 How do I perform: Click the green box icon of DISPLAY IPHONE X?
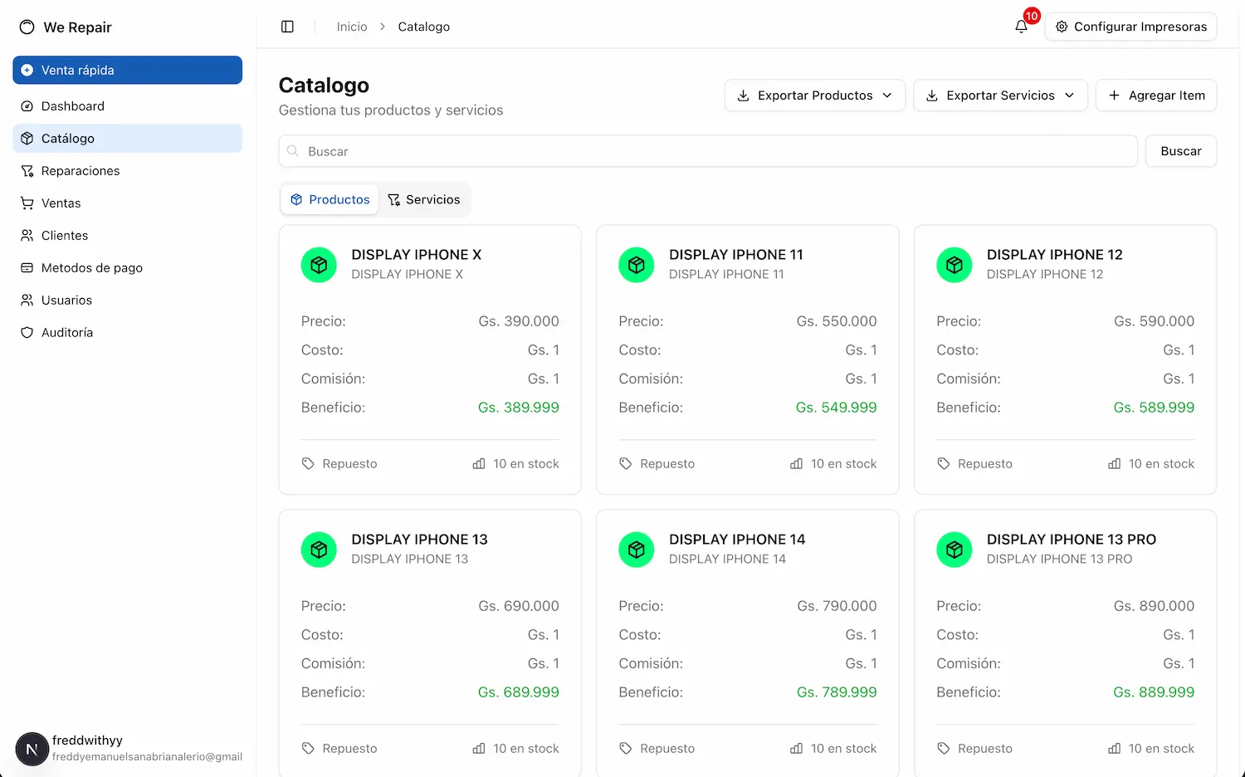point(319,265)
